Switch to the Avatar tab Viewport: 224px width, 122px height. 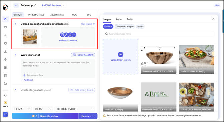pyautogui.click(x=119, y=19)
